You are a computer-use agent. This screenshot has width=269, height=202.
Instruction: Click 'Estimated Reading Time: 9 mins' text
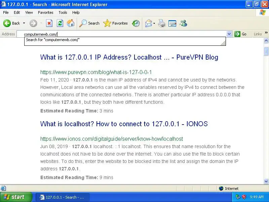[77, 177]
